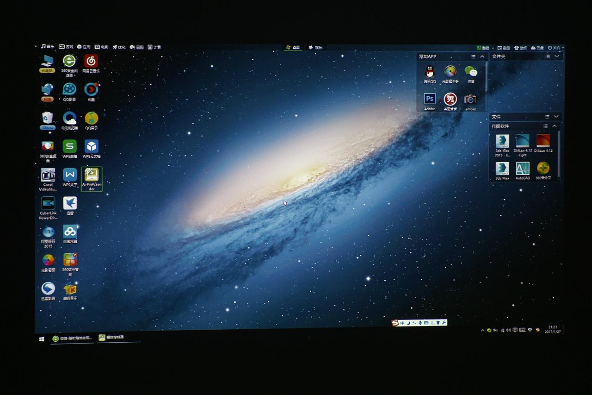Collapse the 作图软件 panel chevron
Image resolution: width=592 pixels, height=395 pixels.
pyautogui.click(x=554, y=126)
